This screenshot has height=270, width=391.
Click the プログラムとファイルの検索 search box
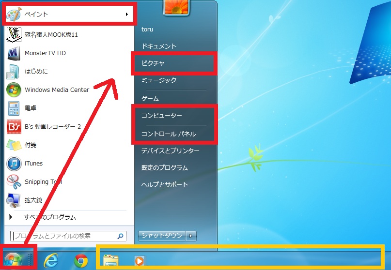point(68,236)
